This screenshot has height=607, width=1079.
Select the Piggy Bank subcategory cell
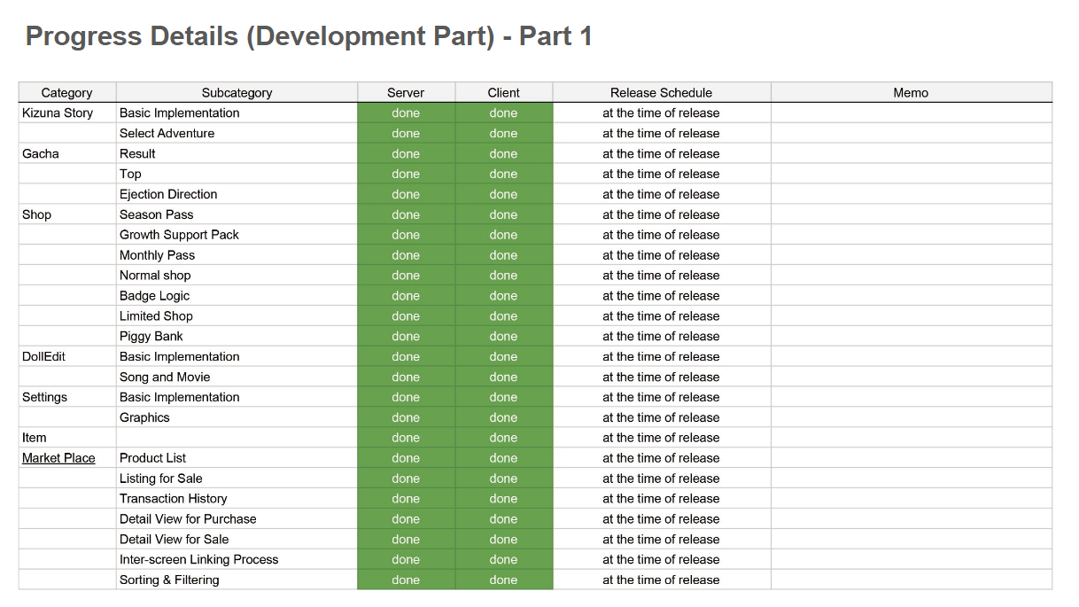151,336
